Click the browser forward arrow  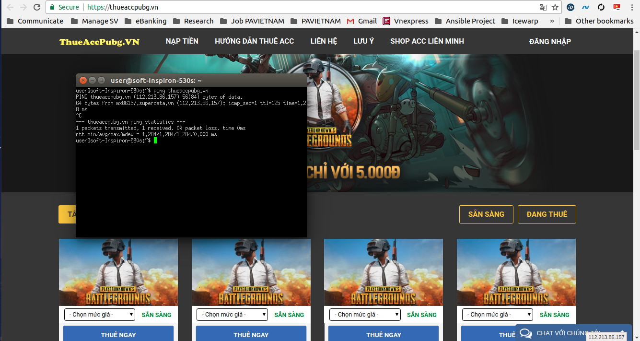[23, 7]
